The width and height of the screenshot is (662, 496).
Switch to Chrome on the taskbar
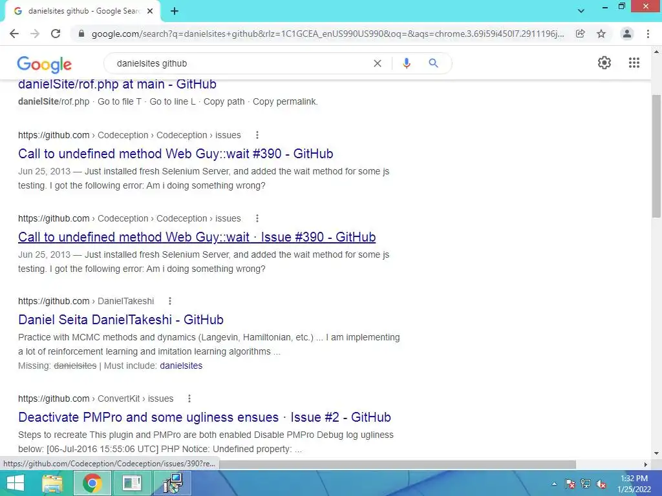click(92, 483)
